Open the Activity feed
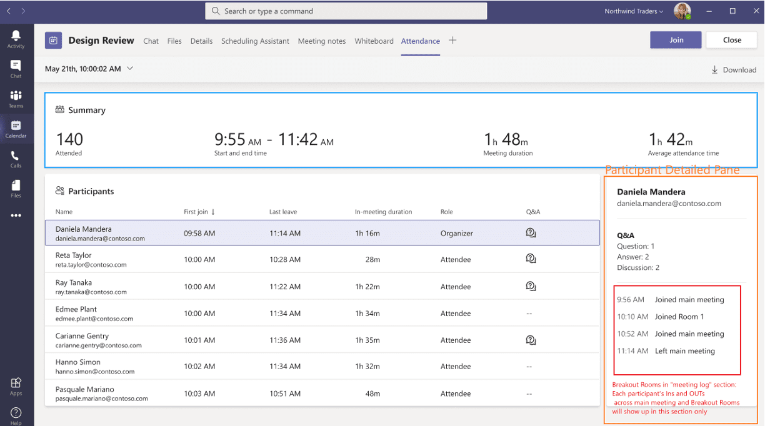This screenshot has height=426, width=765. click(x=16, y=39)
